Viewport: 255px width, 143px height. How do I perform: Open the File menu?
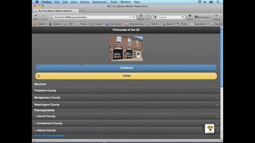coord(57,2)
